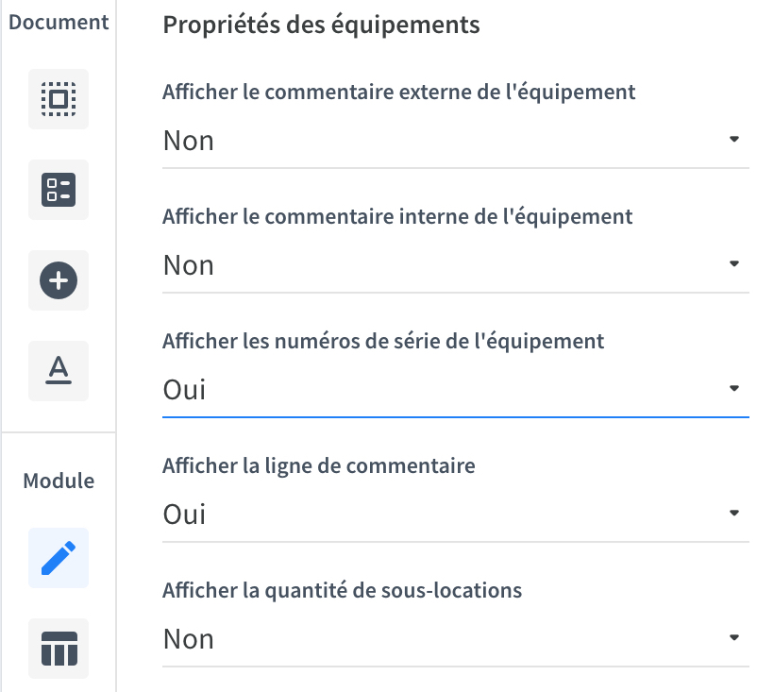
Task: Open the checklist layout icon in sidebar
Action: pyautogui.click(x=59, y=190)
